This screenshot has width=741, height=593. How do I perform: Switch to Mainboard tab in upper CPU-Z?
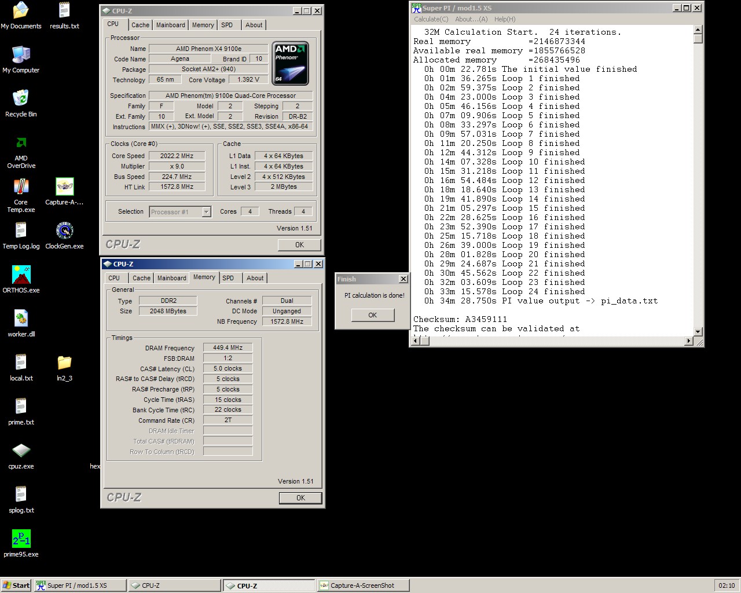[x=171, y=25]
